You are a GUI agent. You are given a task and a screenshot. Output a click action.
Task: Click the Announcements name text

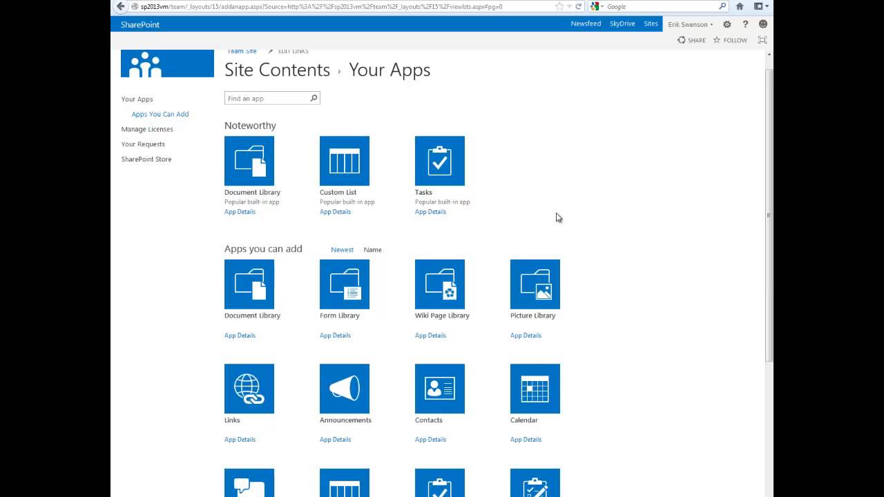click(x=345, y=420)
